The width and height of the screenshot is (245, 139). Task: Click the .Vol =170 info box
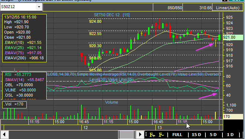click(x=14, y=105)
